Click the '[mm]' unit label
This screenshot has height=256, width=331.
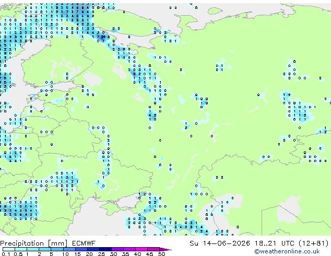pyautogui.click(x=57, y=243)
